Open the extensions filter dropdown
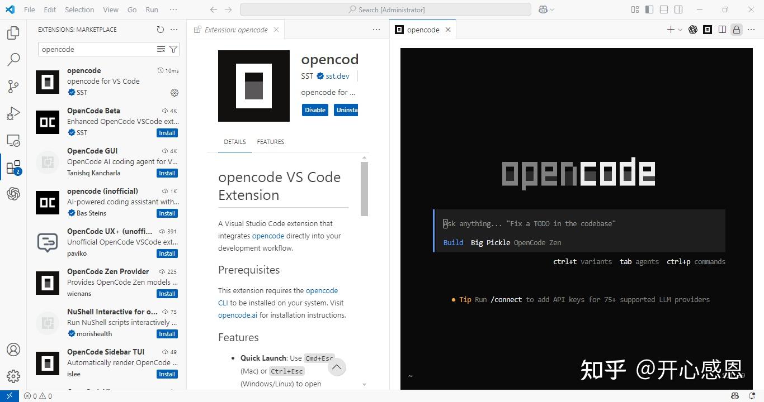This screenshot has width=764, height=402. (x=173, y=49)
